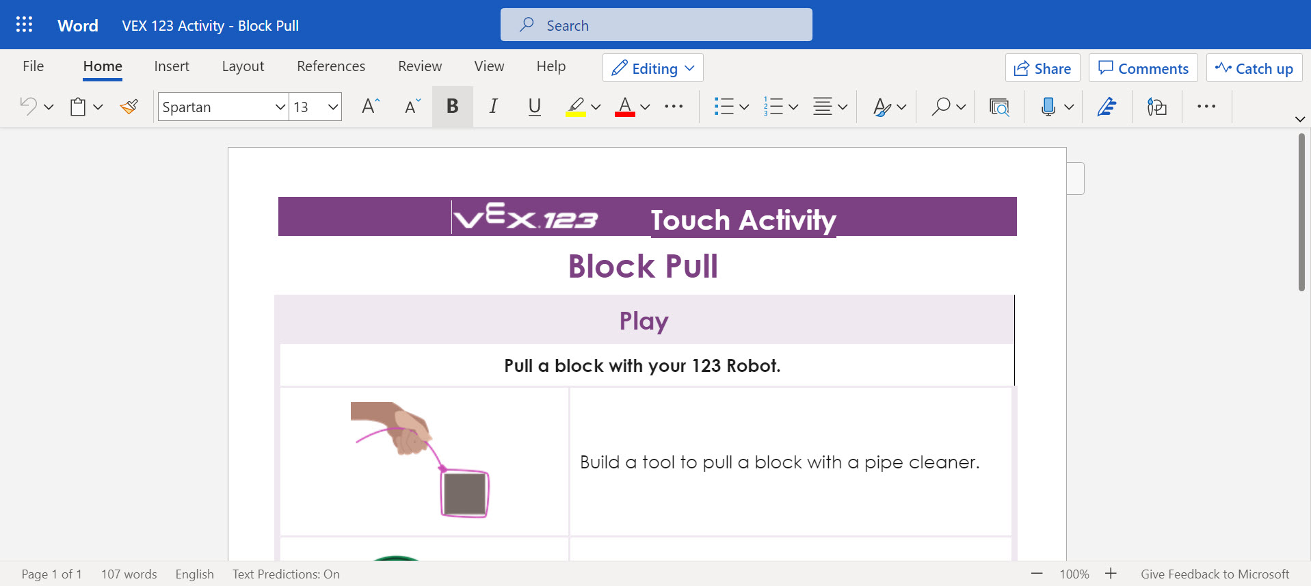Viewport: 1311px width, 586px height.
Task: Open the app launcher grid
Action: (x=24, y=25)
